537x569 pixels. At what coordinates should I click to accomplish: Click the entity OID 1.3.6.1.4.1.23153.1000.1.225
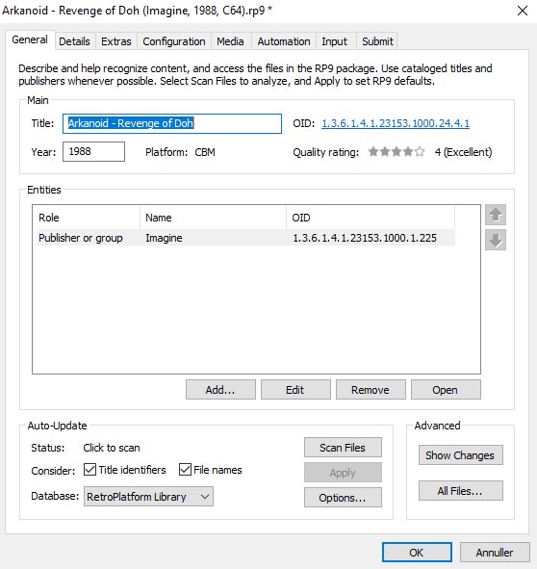tap(365, 238)
